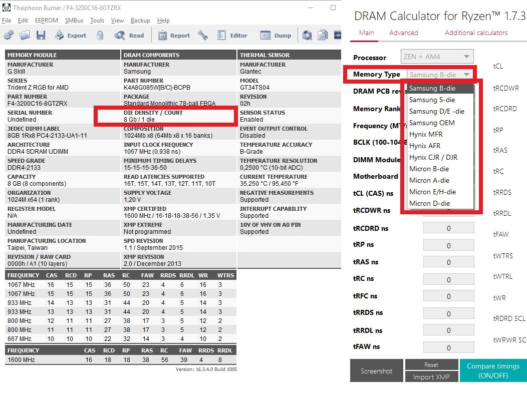The image size is (527, 396).
Task: Click the tRCDRD ns input field
Action: [x=449, y=228]
